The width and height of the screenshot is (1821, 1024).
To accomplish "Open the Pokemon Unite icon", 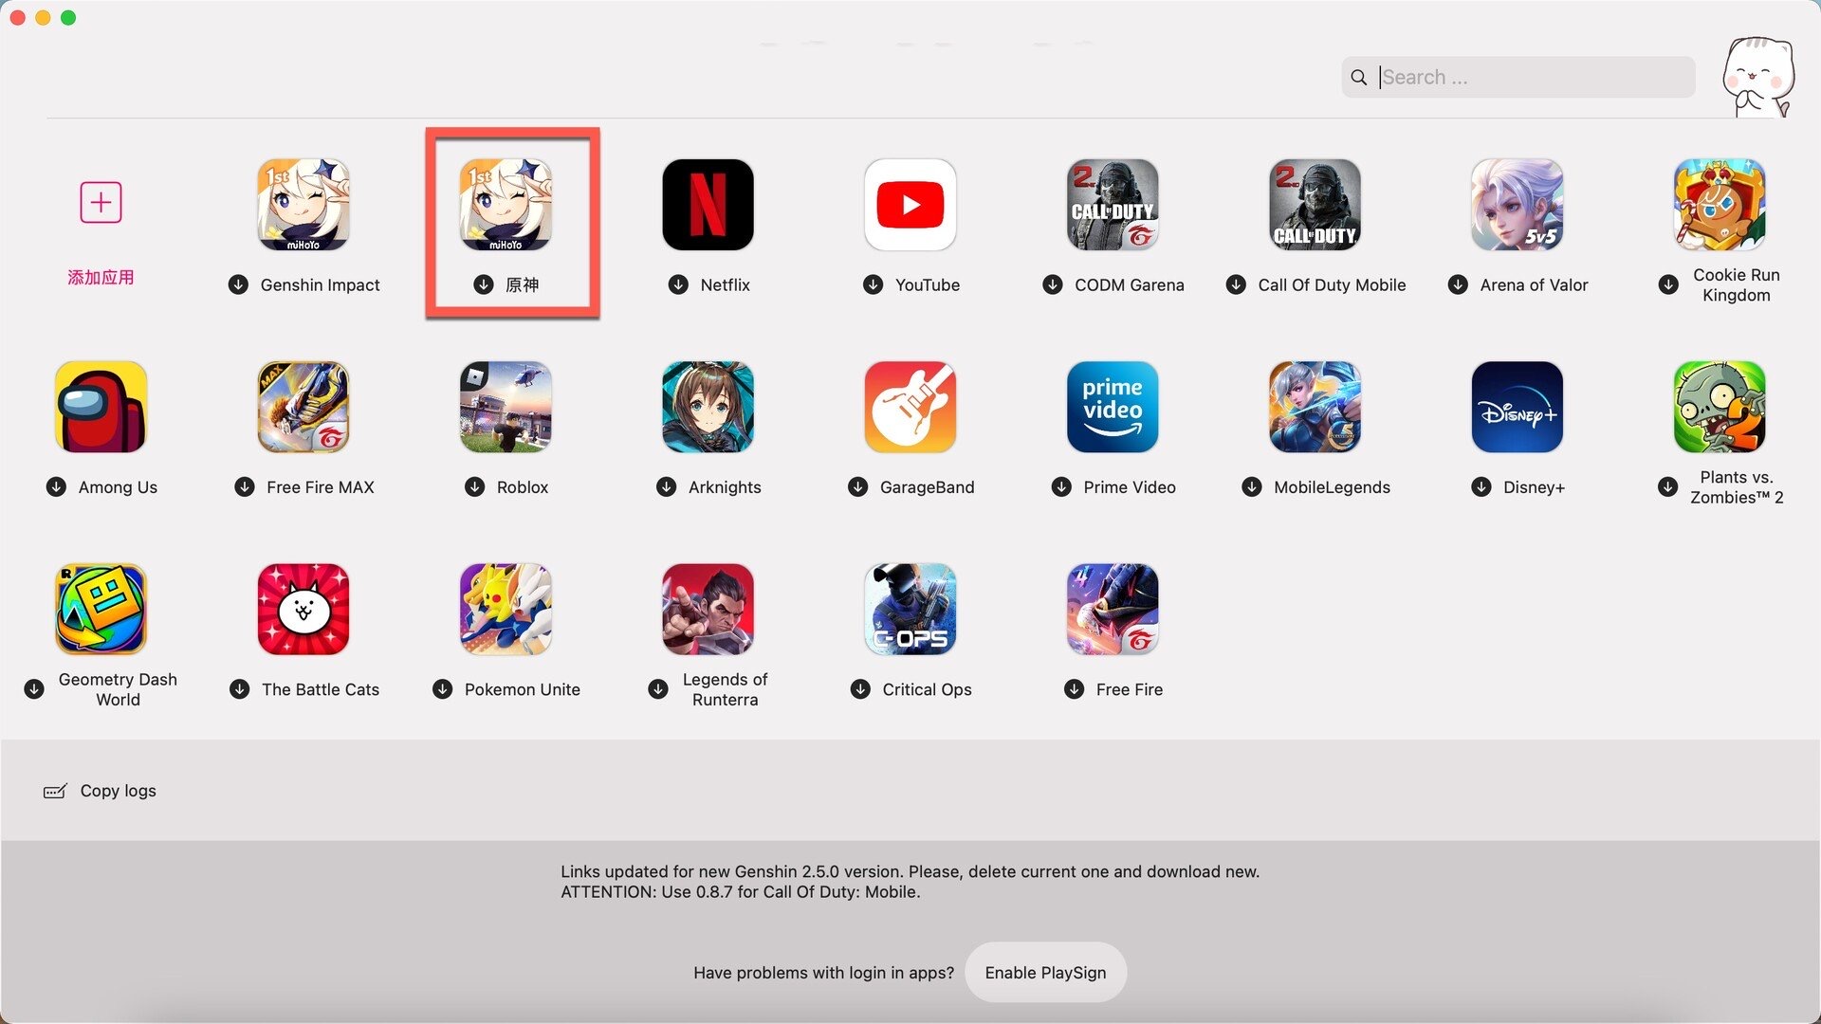I will click(506, 609).
